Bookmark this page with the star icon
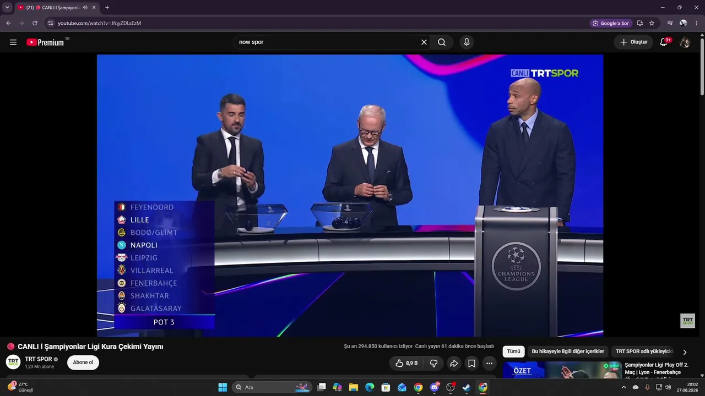Image resolution: width=705 pixels, height=396 pixels. (652, 23)
